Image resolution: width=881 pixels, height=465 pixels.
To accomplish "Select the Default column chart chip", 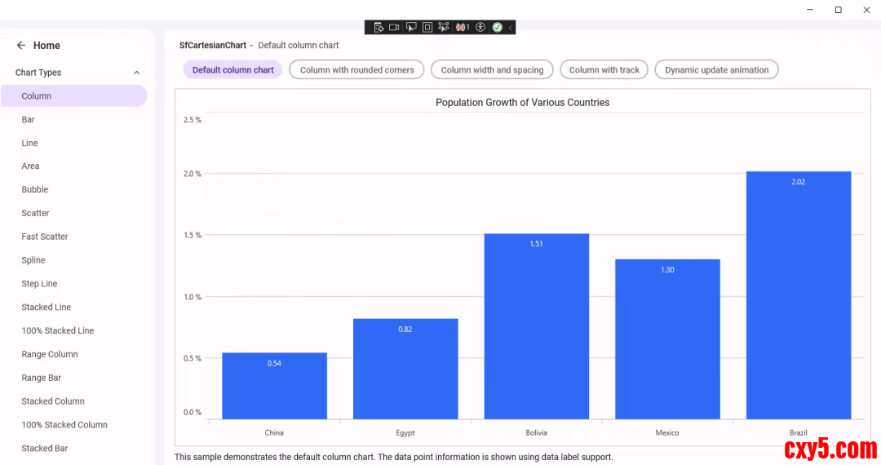I will 232,70.
